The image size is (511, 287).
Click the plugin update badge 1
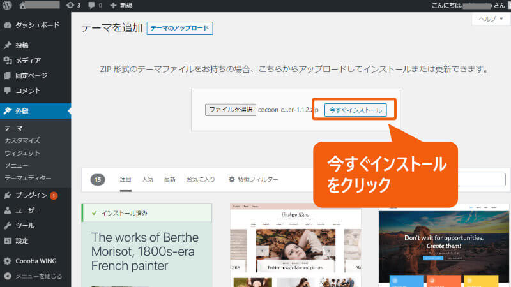(x=54, y=196)
